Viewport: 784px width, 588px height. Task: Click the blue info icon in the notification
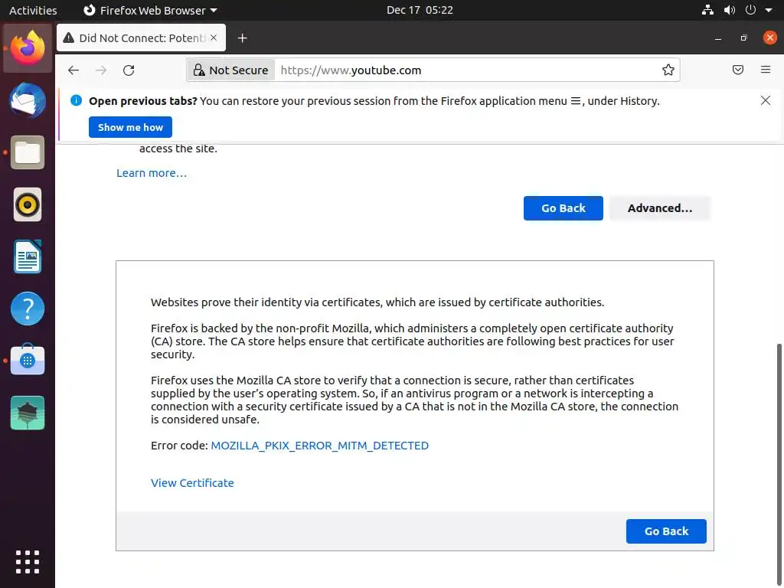click(76, 100)
